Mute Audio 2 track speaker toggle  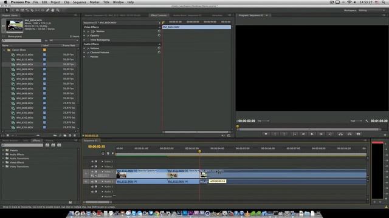point(92,187)
